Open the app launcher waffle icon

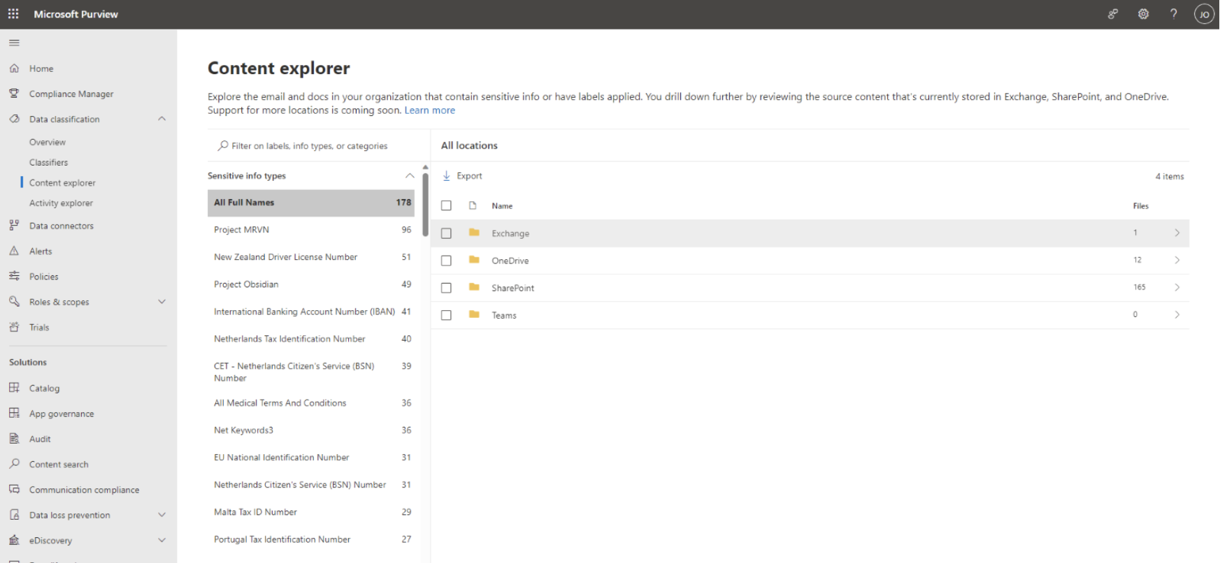click(13, 14)
